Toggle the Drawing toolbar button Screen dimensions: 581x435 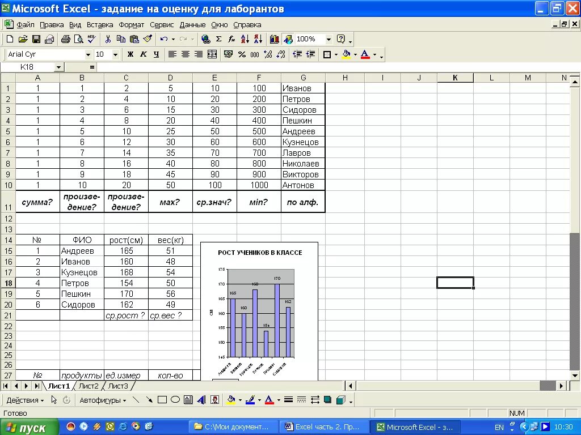click(x=288, y=39)
